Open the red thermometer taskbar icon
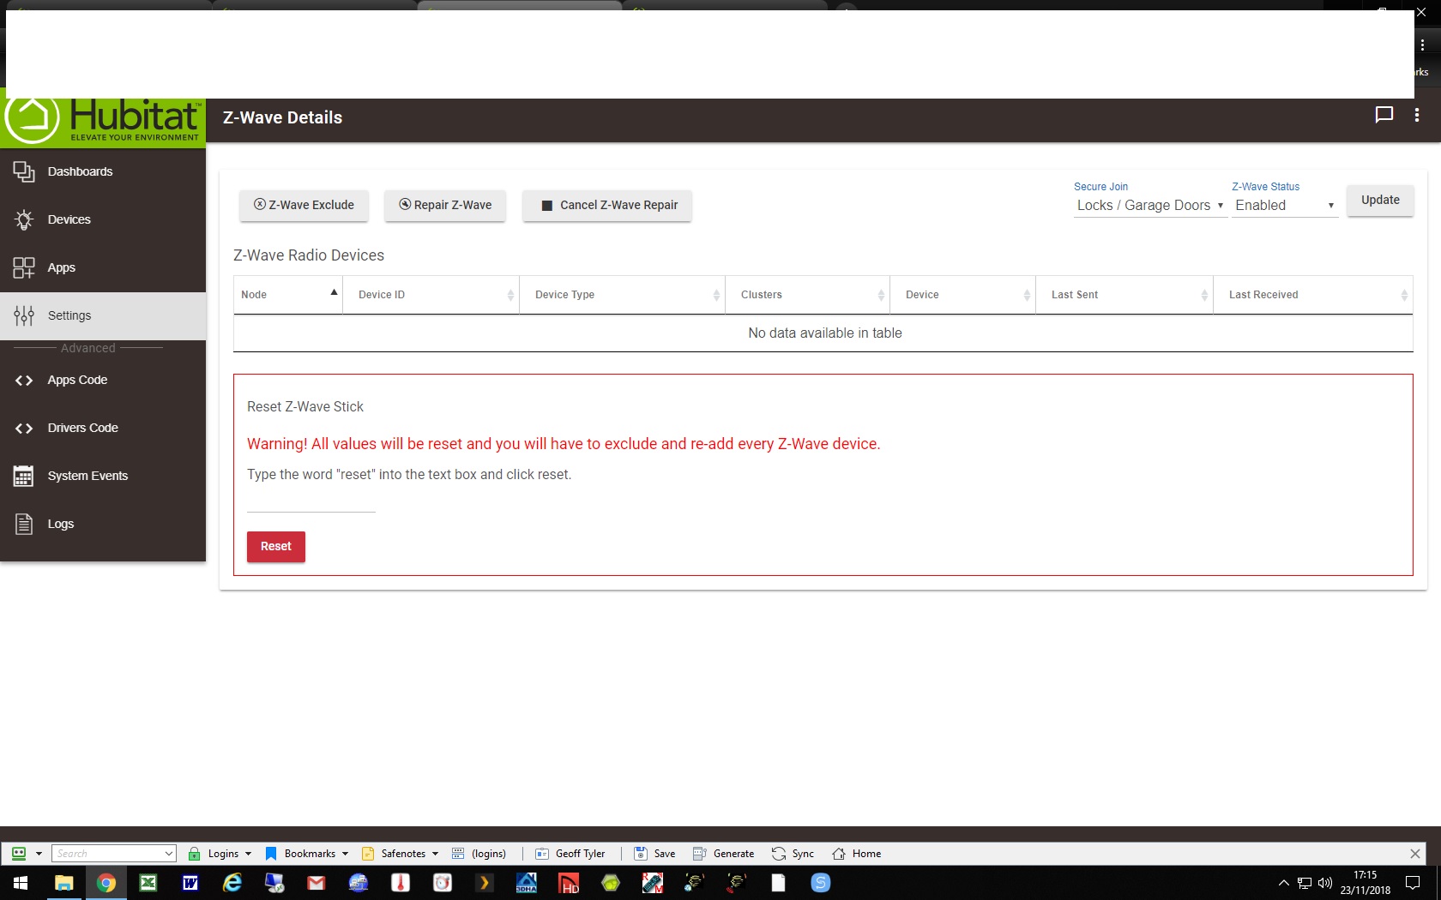 400,883
